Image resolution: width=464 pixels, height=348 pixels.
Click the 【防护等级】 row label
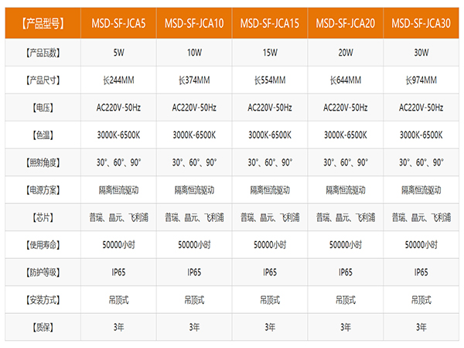coord(43,272)
